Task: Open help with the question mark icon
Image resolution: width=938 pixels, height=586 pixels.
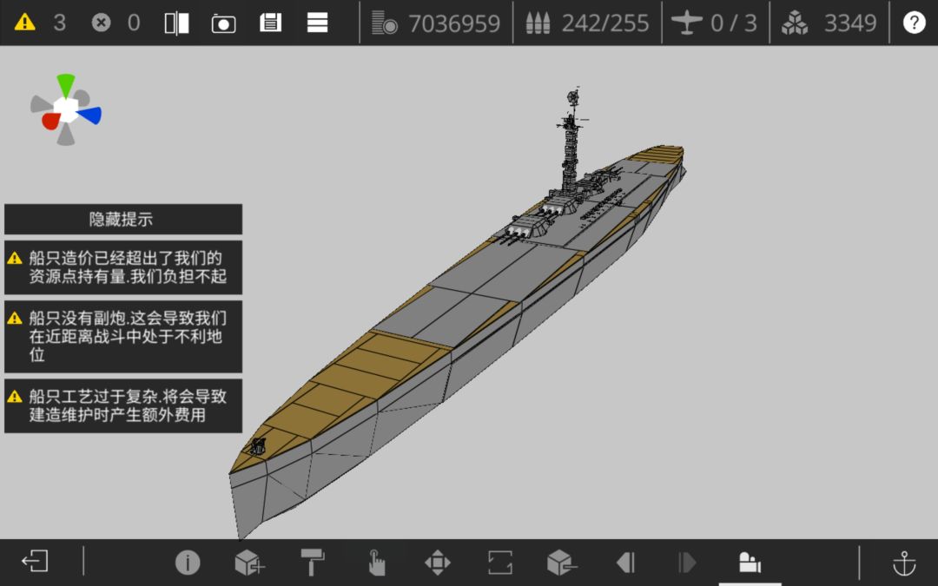Action: (914, 23)
